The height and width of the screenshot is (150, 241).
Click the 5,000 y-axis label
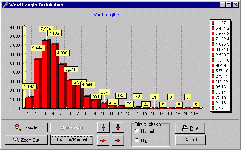15,64
